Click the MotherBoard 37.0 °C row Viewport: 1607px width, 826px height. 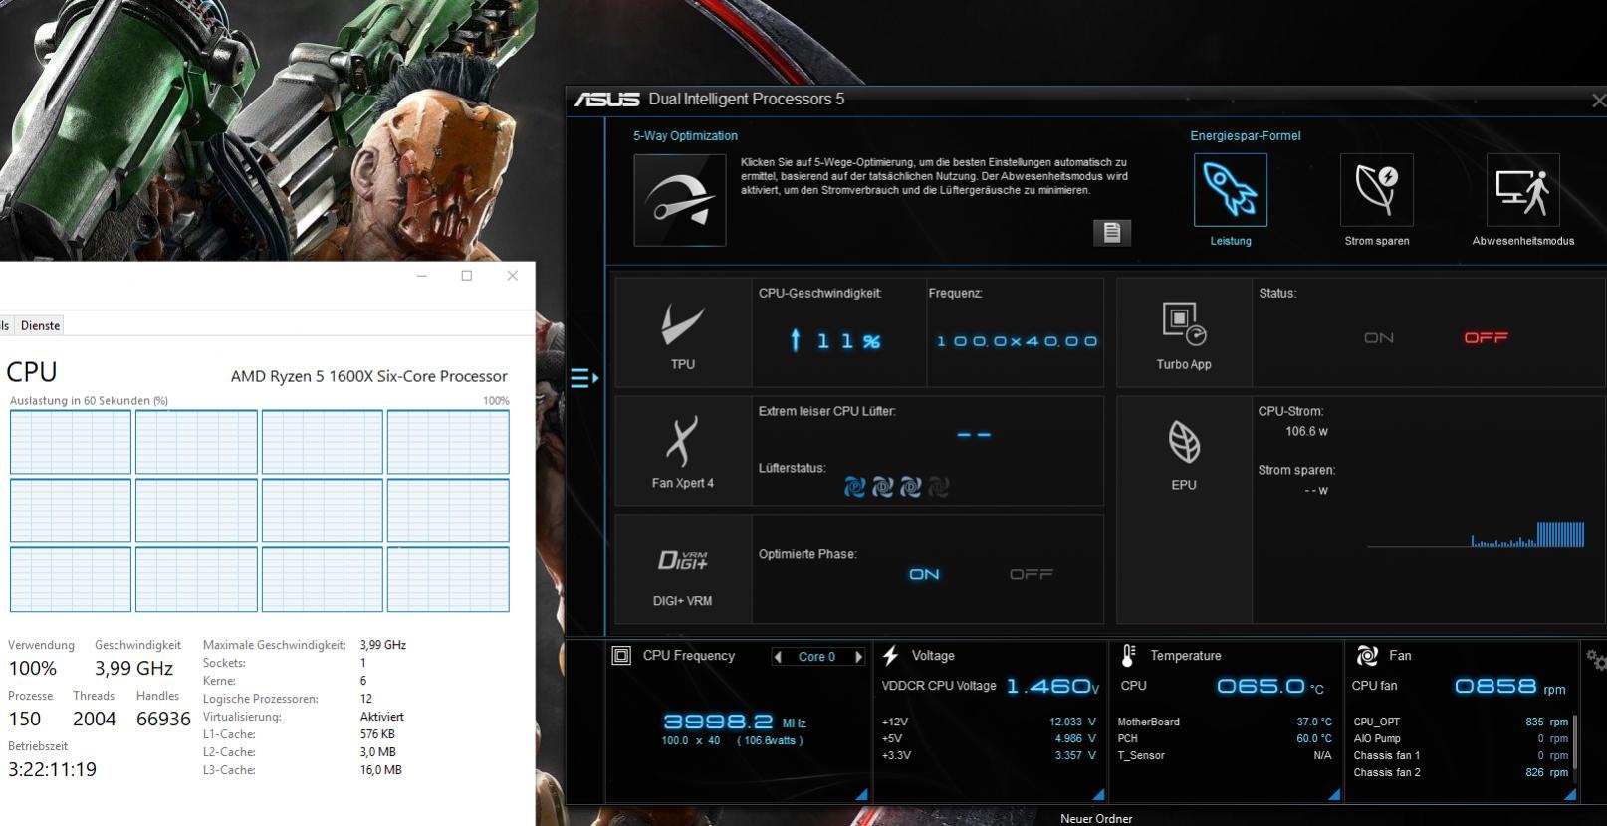click(1225, 723)
